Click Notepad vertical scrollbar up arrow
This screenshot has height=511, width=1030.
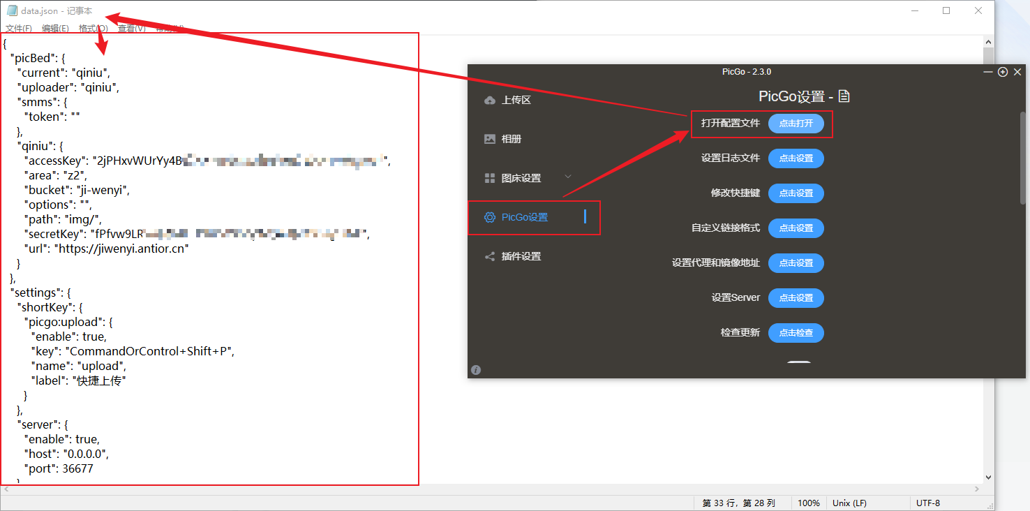point(988,42)
